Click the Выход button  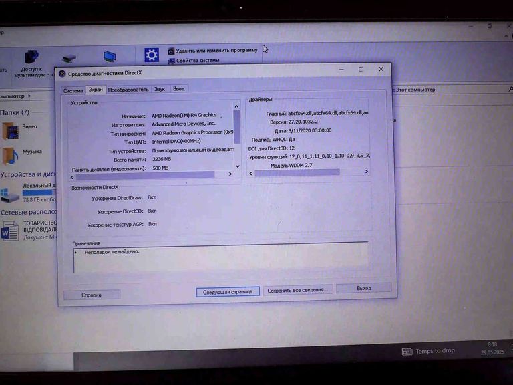(364, 288)
